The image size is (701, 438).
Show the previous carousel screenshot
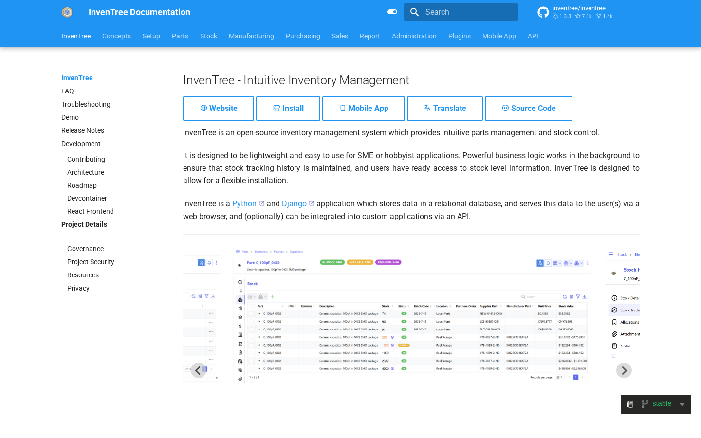199,370
